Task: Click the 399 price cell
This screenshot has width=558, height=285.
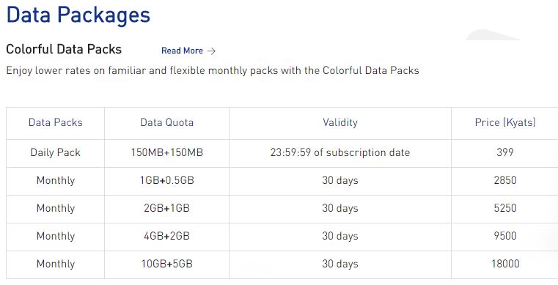Action: (505, 152)
